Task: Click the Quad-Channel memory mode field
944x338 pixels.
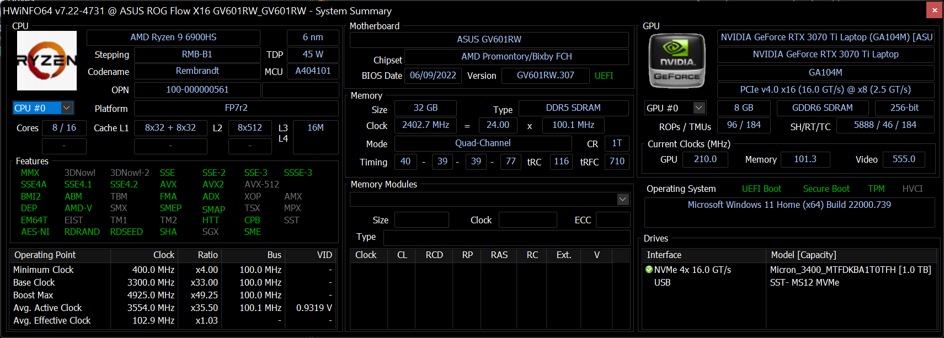Action: [483, 143]
